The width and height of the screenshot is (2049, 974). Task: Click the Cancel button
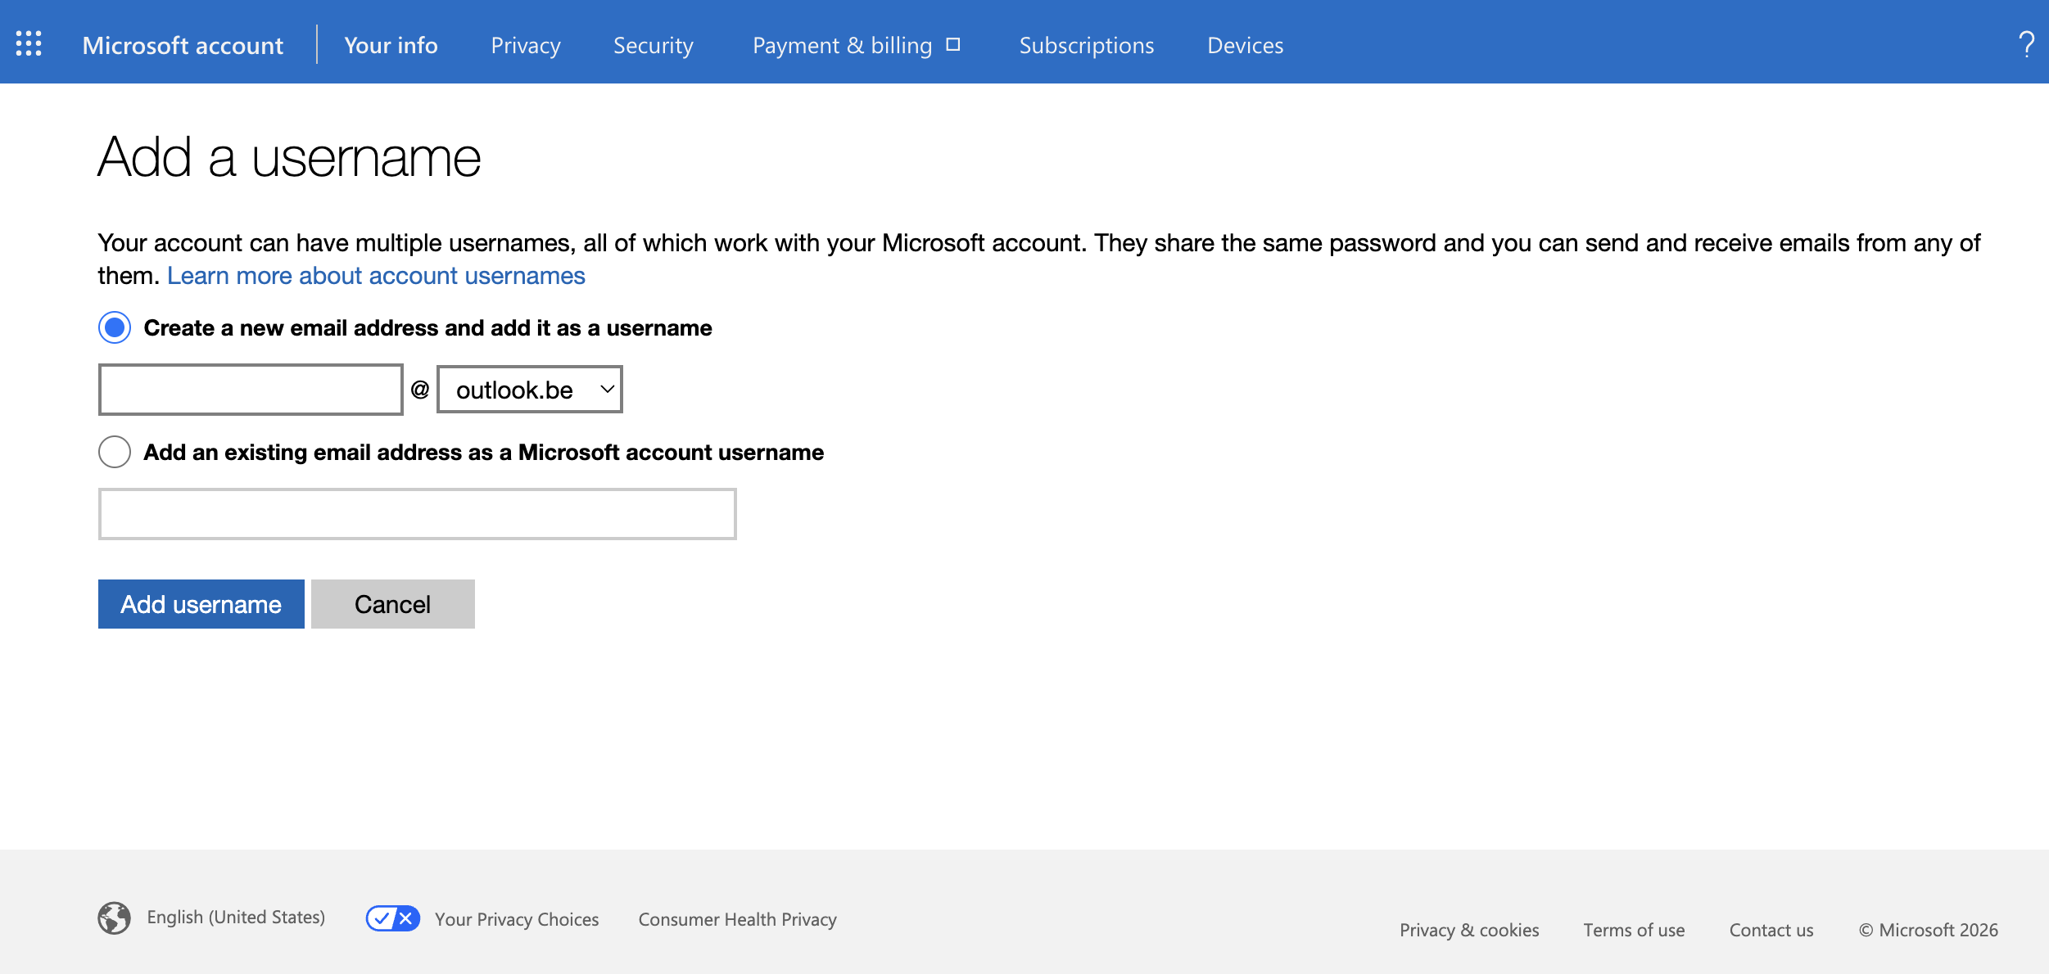pyautogui.click(x=393, y=604)
